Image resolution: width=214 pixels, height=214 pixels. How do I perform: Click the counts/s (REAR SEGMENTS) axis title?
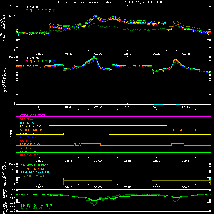point(4,80)
